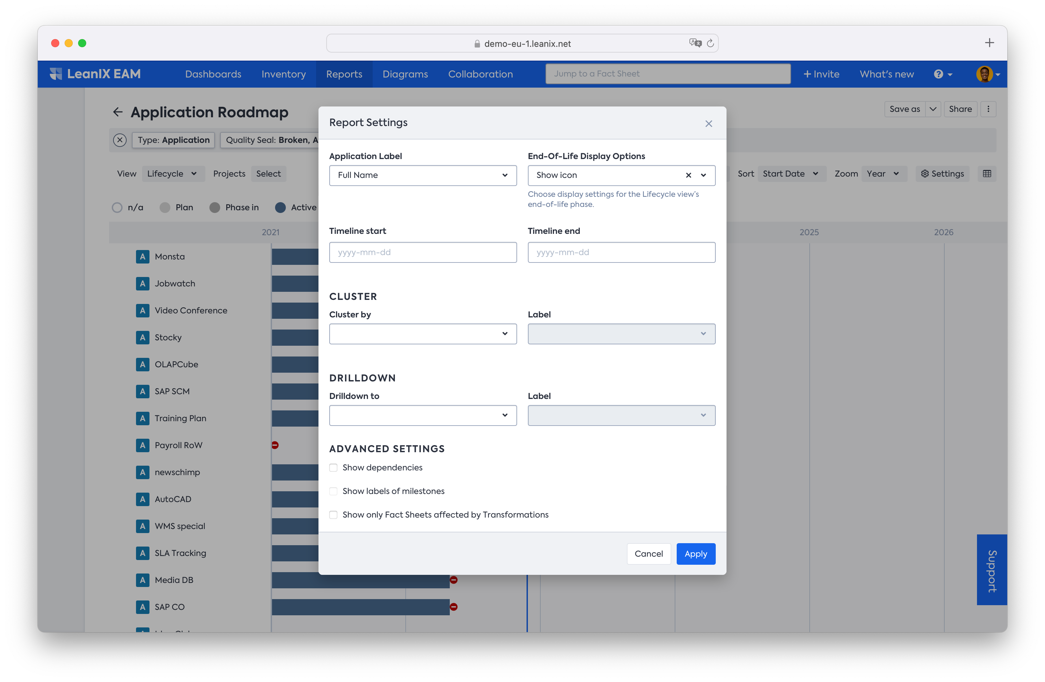
Task: Open What's new
Action: point(886,74)
